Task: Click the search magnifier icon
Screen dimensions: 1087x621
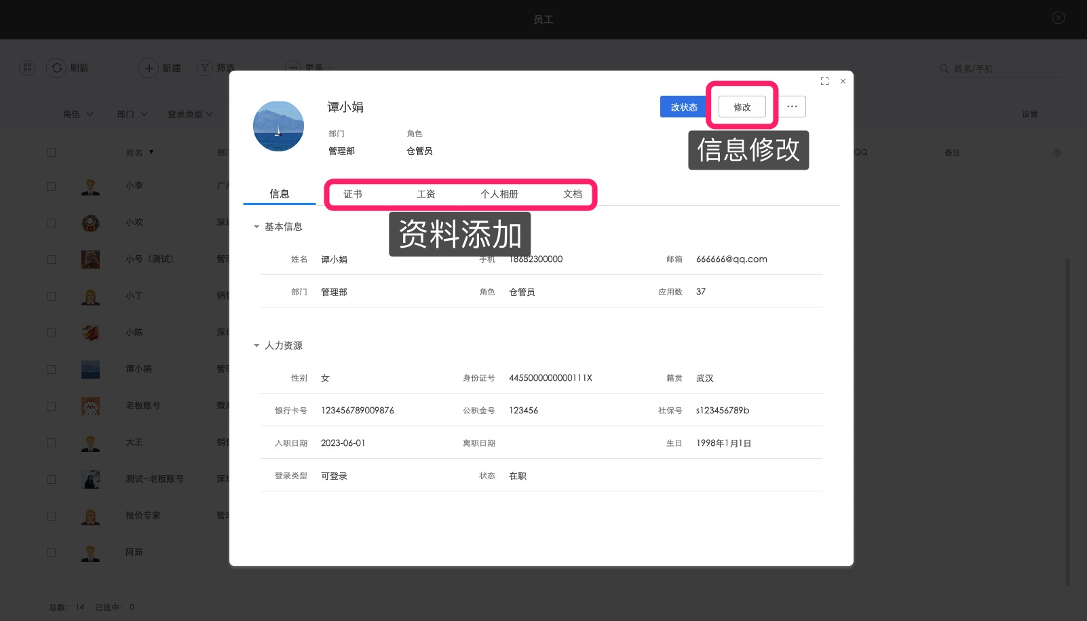Action: tap(944, 69)
